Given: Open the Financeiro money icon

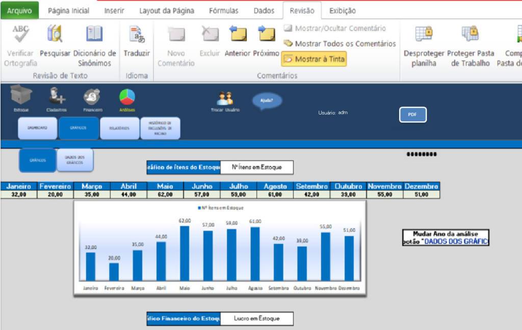Looking at the screenshot, I should point(92,96).
